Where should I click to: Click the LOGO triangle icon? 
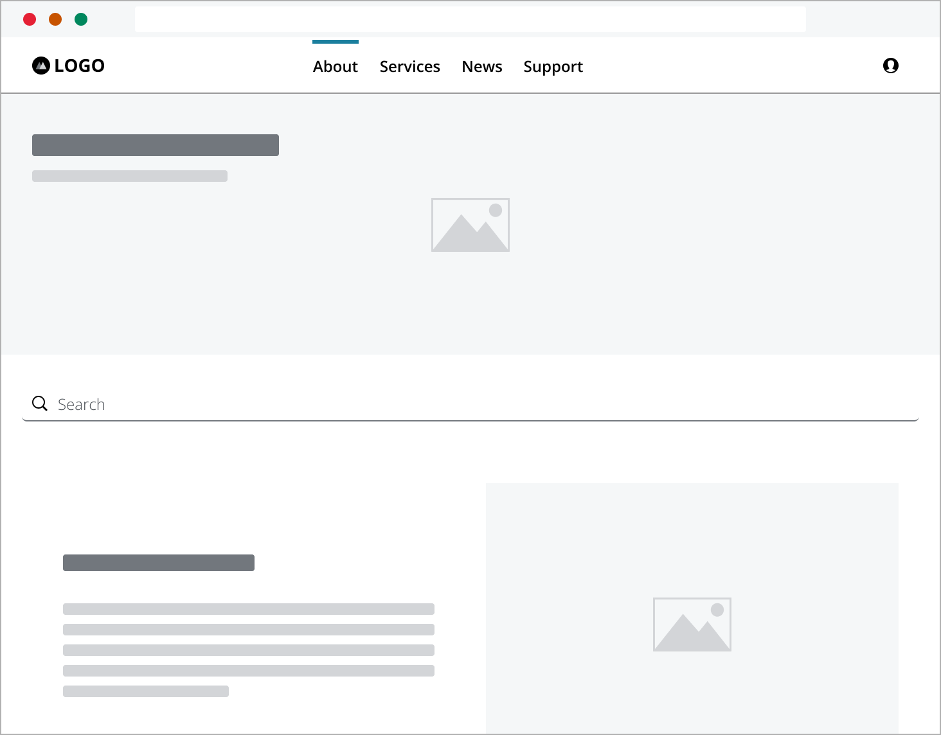(40, 65)
